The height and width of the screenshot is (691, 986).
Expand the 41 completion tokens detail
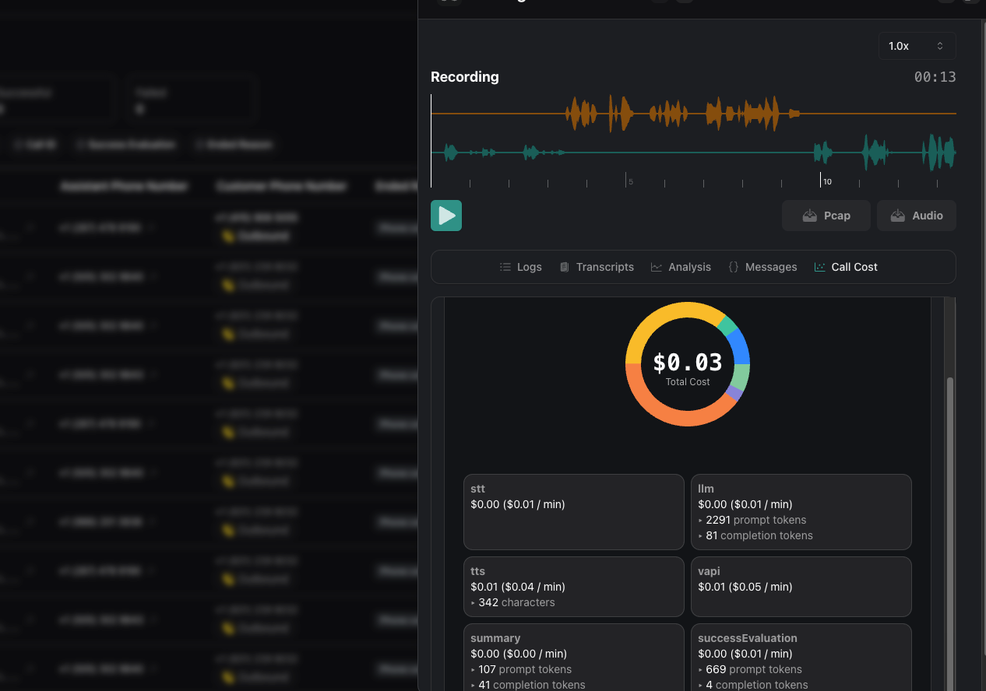[527, 685]
